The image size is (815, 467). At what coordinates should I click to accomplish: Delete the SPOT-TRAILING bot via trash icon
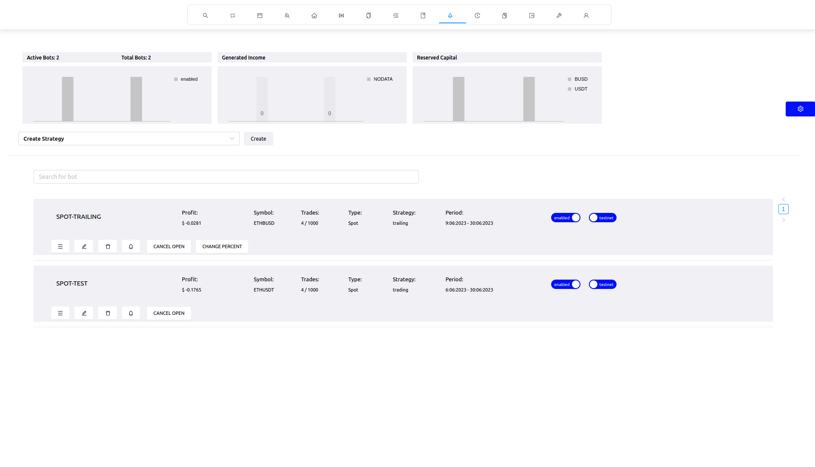(x=108, y=246)
